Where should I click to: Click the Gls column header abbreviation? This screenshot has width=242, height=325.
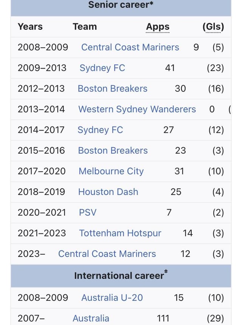point(213,27)
